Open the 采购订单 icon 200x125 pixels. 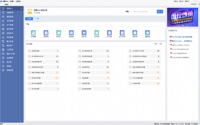[x=135, y=33]
